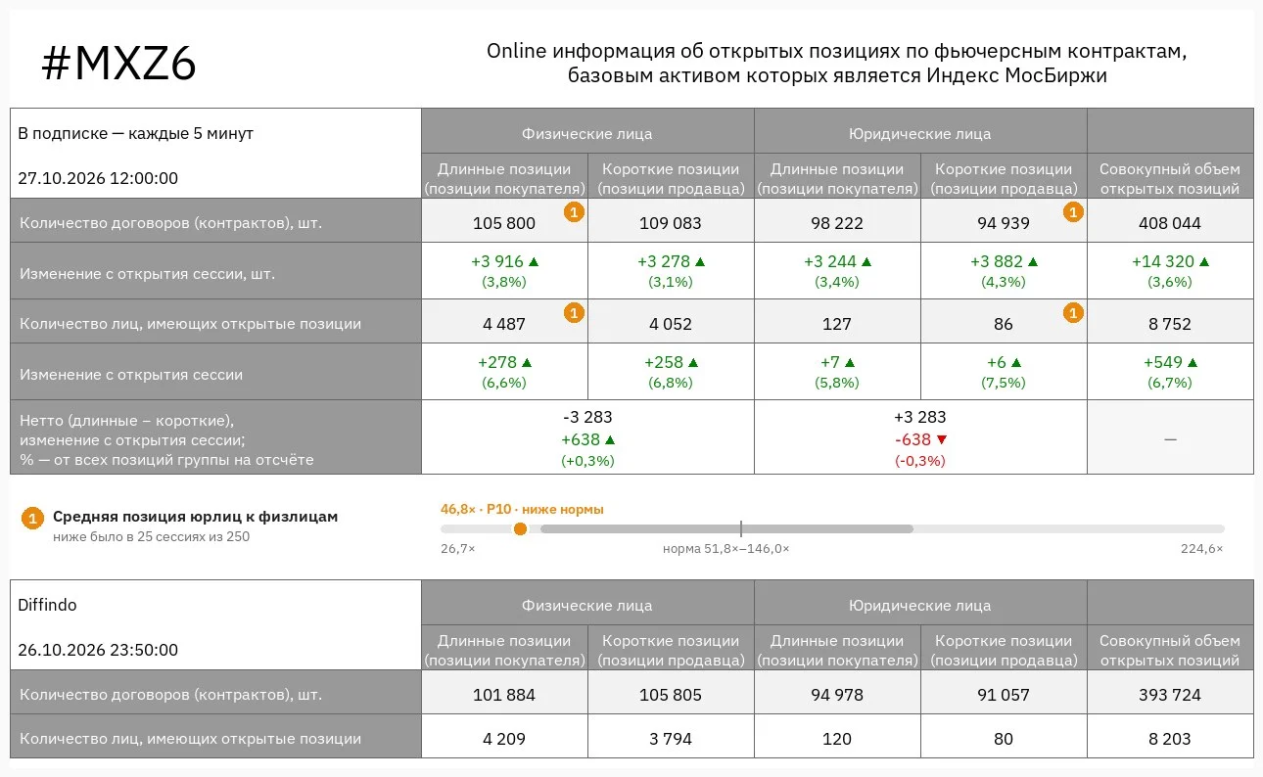
Task: Click the previous-session total 393 724
Action: click(x=1170, y=695)
